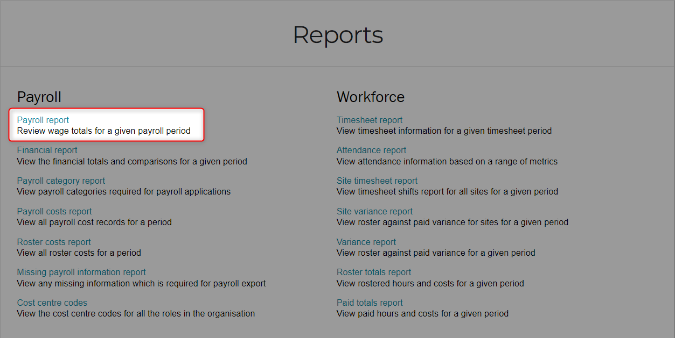This screenshot has height=338, width=675.
Task: Open the Attendance report link
Action: pyautogui.click(x=372, y=150)
